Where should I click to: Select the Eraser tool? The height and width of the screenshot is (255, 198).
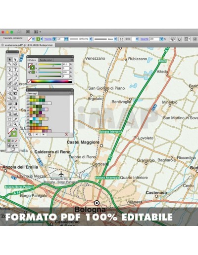tap(15, 83)
